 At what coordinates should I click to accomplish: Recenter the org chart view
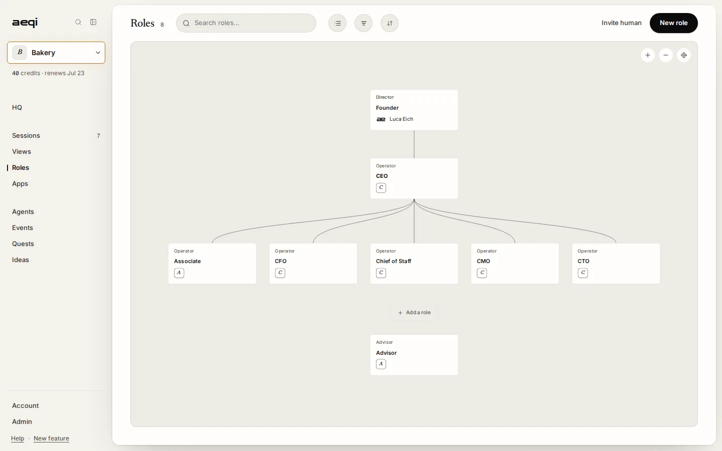[x=684, y=55]
